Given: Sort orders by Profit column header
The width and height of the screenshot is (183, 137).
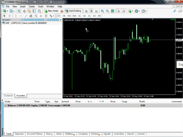Looking at the screenshot, I should click(x=142, y=101).
